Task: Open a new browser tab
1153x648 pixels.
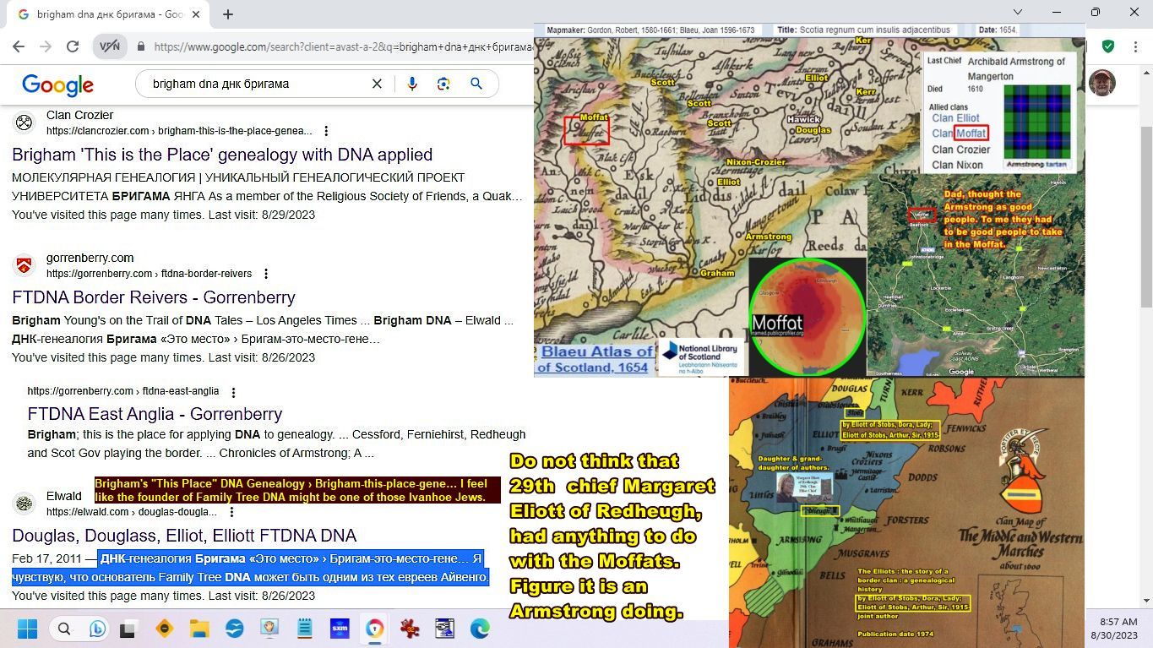Action: click(x=228, y=14)
